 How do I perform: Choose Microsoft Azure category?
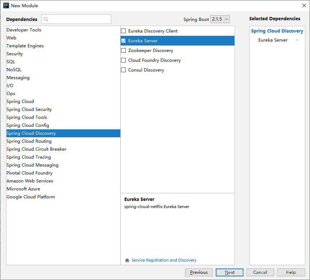coord(63,189)
